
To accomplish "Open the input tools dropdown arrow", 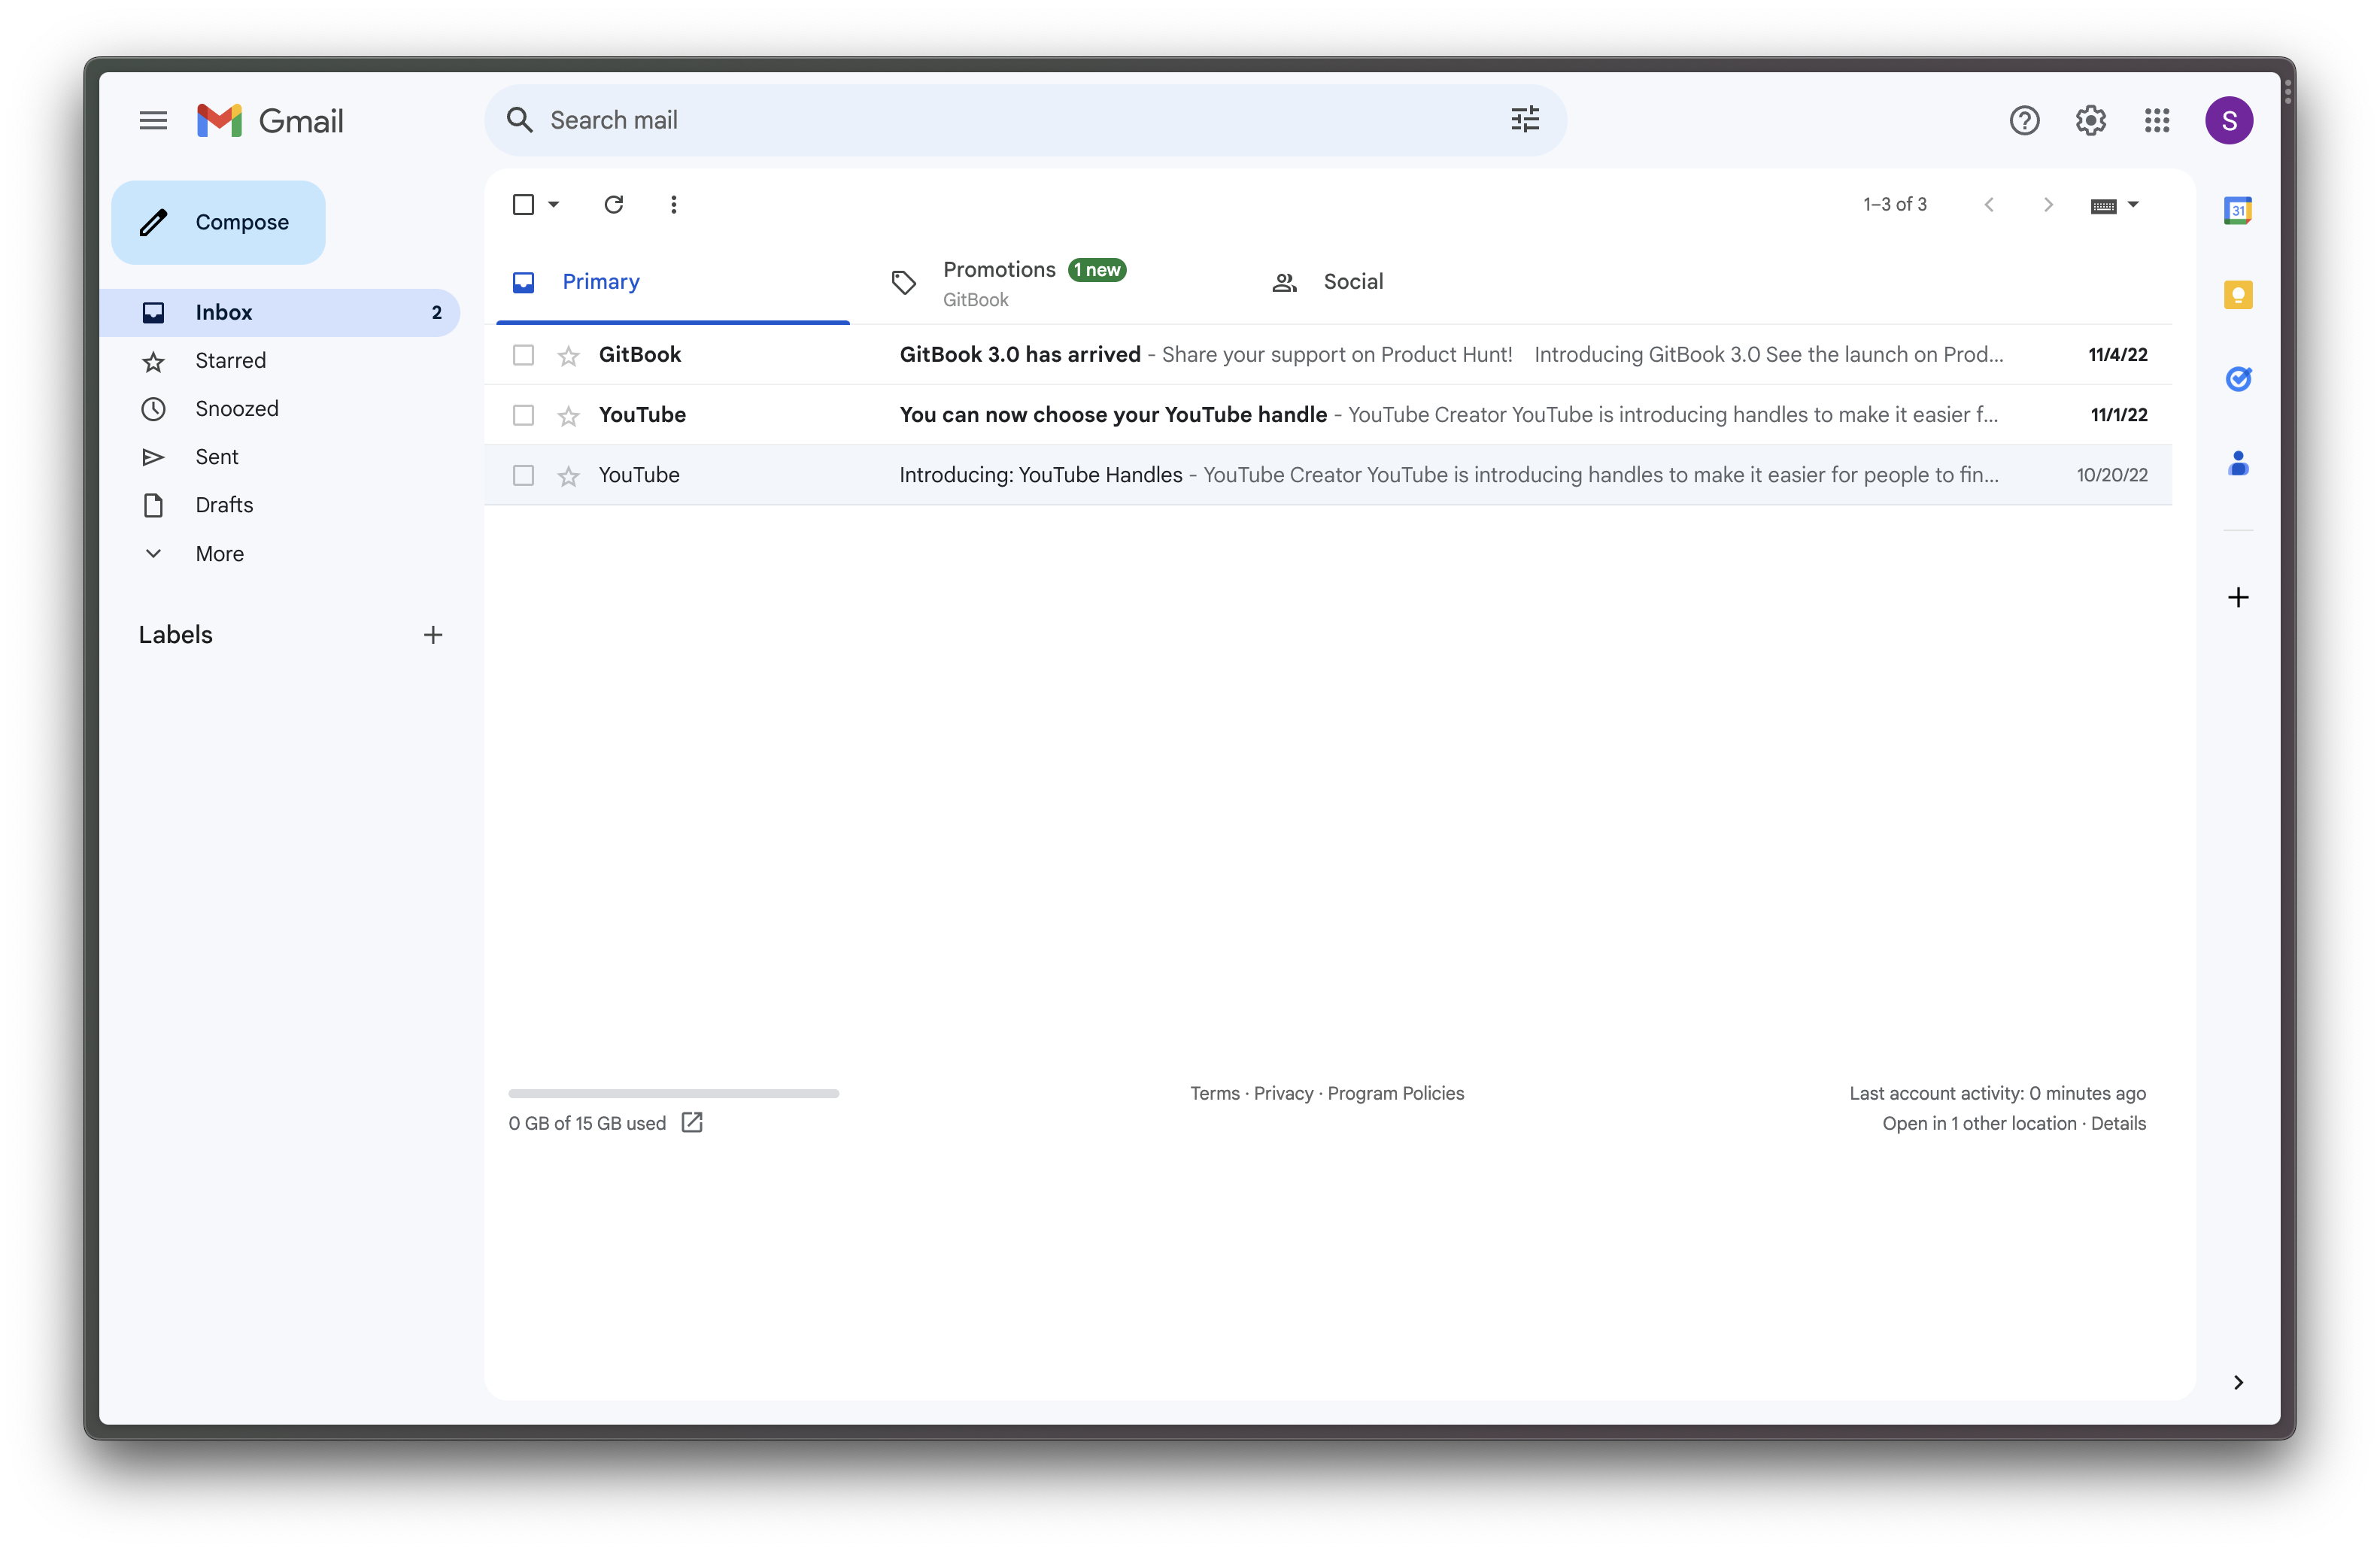I will coord(2133,205).
